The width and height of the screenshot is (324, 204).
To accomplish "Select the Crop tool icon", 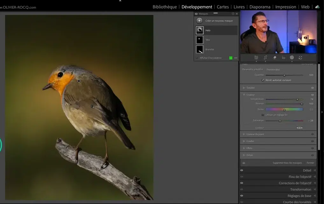I will [265, 58].
